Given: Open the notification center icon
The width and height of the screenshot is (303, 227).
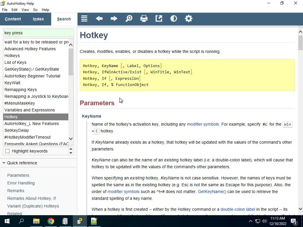Looking at the screenshot, I should [x=294, y=221].
